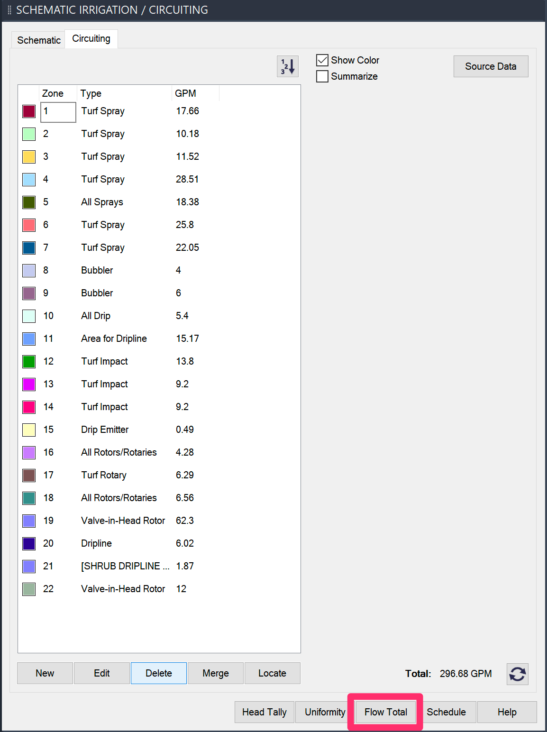
Task: Enable the Summarize checkbox
Action: click(322, 76)
